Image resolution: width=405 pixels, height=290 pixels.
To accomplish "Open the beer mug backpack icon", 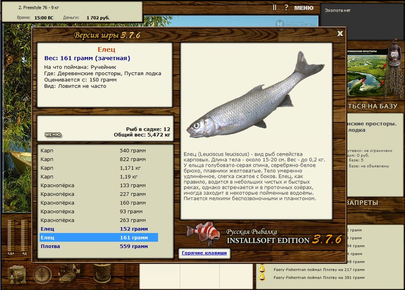I will click(x=17, y=274).
